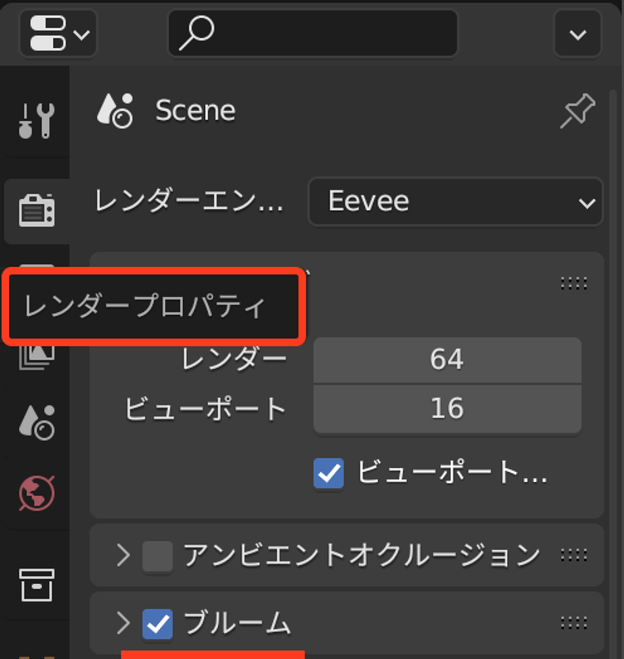This screenshot has width=624, height=659.
Task: Open the Tool properties tab
Action: (36, 121)
